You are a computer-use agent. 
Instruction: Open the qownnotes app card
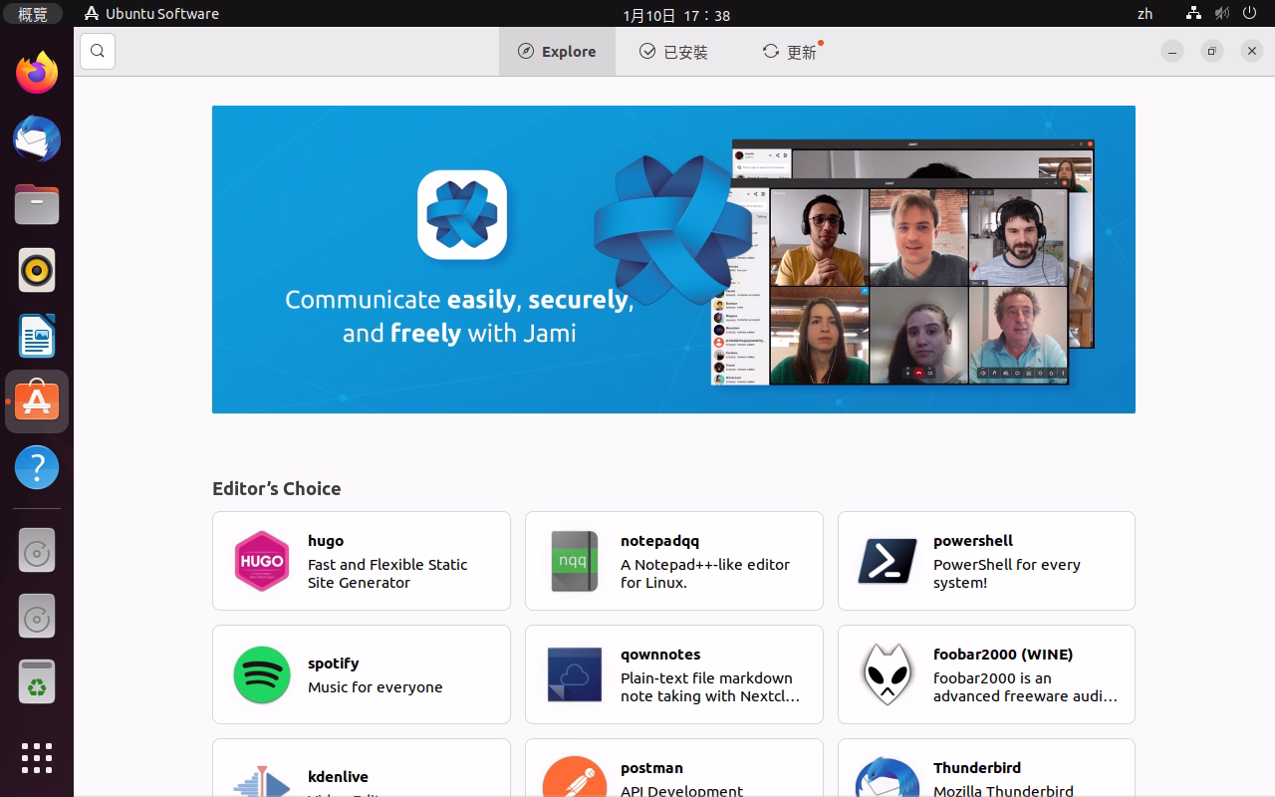coord(674,674)
